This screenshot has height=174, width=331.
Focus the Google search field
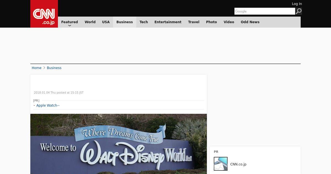point(265,11)
